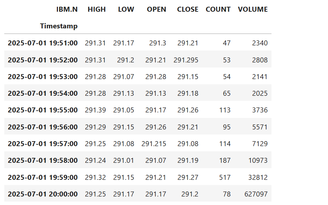Image resolution: width=328 pixels, height=205 pixels.
Task: Click the COUNT column header
Action: click(218, 9)
